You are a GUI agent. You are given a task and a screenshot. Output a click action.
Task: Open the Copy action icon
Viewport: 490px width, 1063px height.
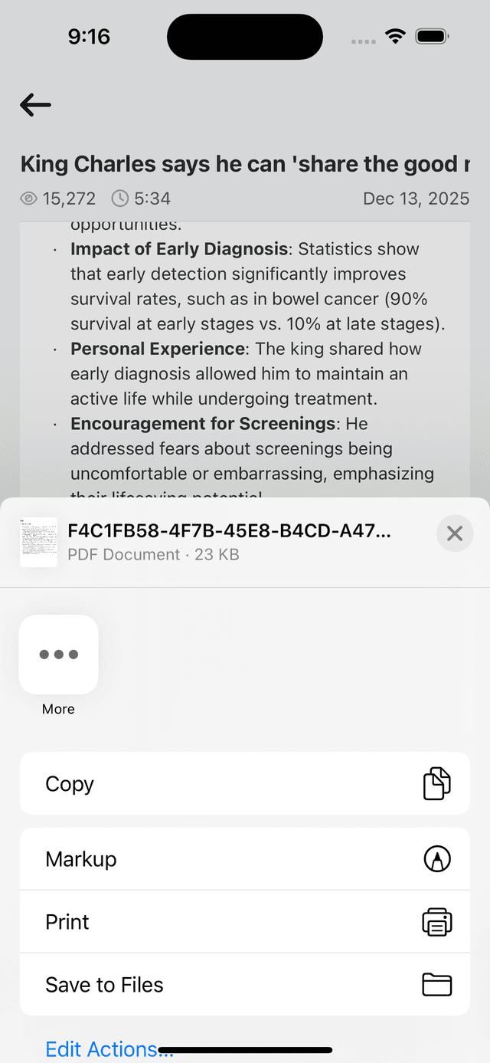(437, 783)
